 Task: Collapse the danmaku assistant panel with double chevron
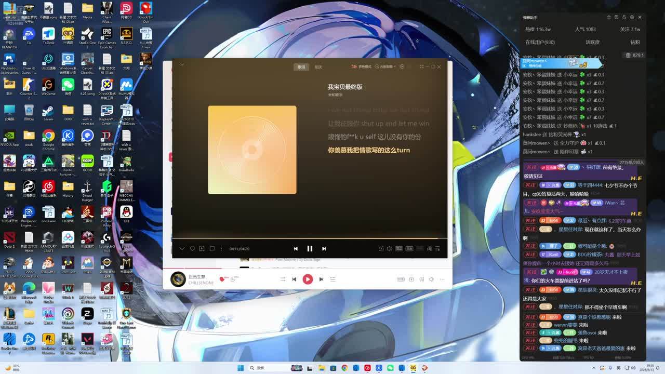click(x=609, y=17)
